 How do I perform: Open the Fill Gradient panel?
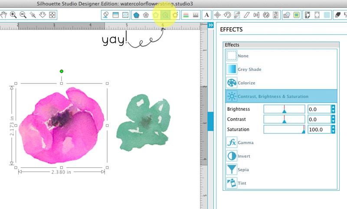point(115,15)
